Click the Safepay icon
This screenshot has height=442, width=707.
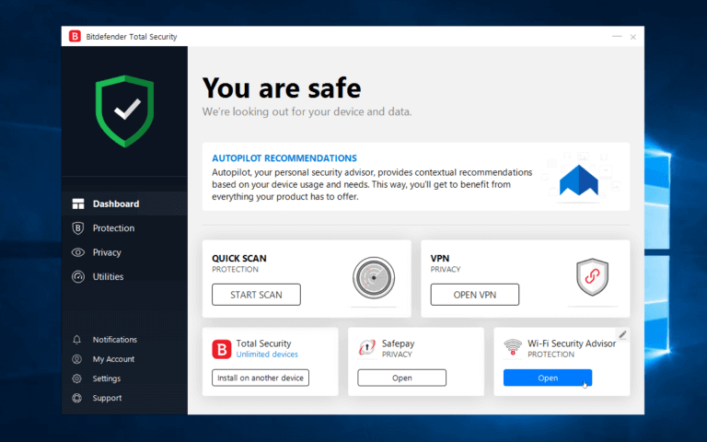tap(367, 348)
